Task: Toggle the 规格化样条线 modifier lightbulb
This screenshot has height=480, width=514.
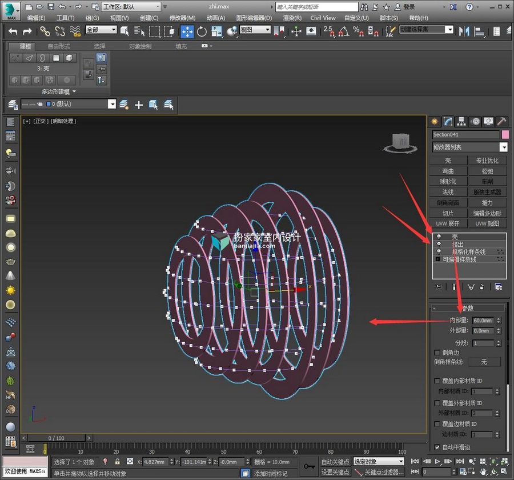Action: click(x=439, y=251)
